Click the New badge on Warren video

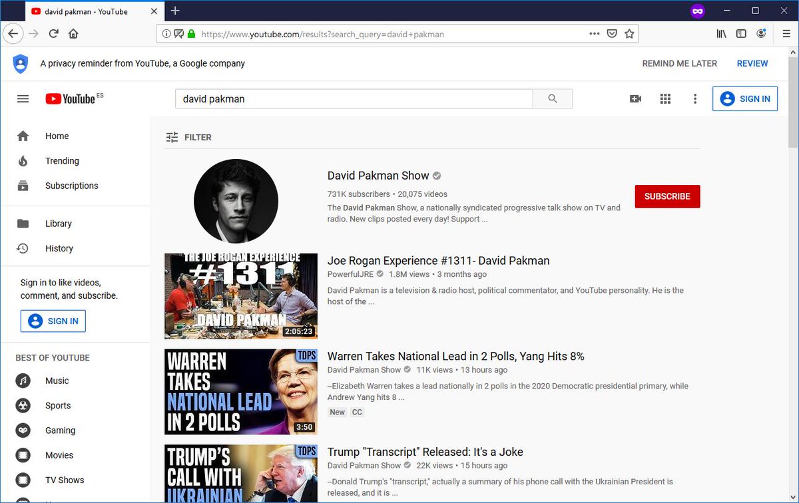338,413
